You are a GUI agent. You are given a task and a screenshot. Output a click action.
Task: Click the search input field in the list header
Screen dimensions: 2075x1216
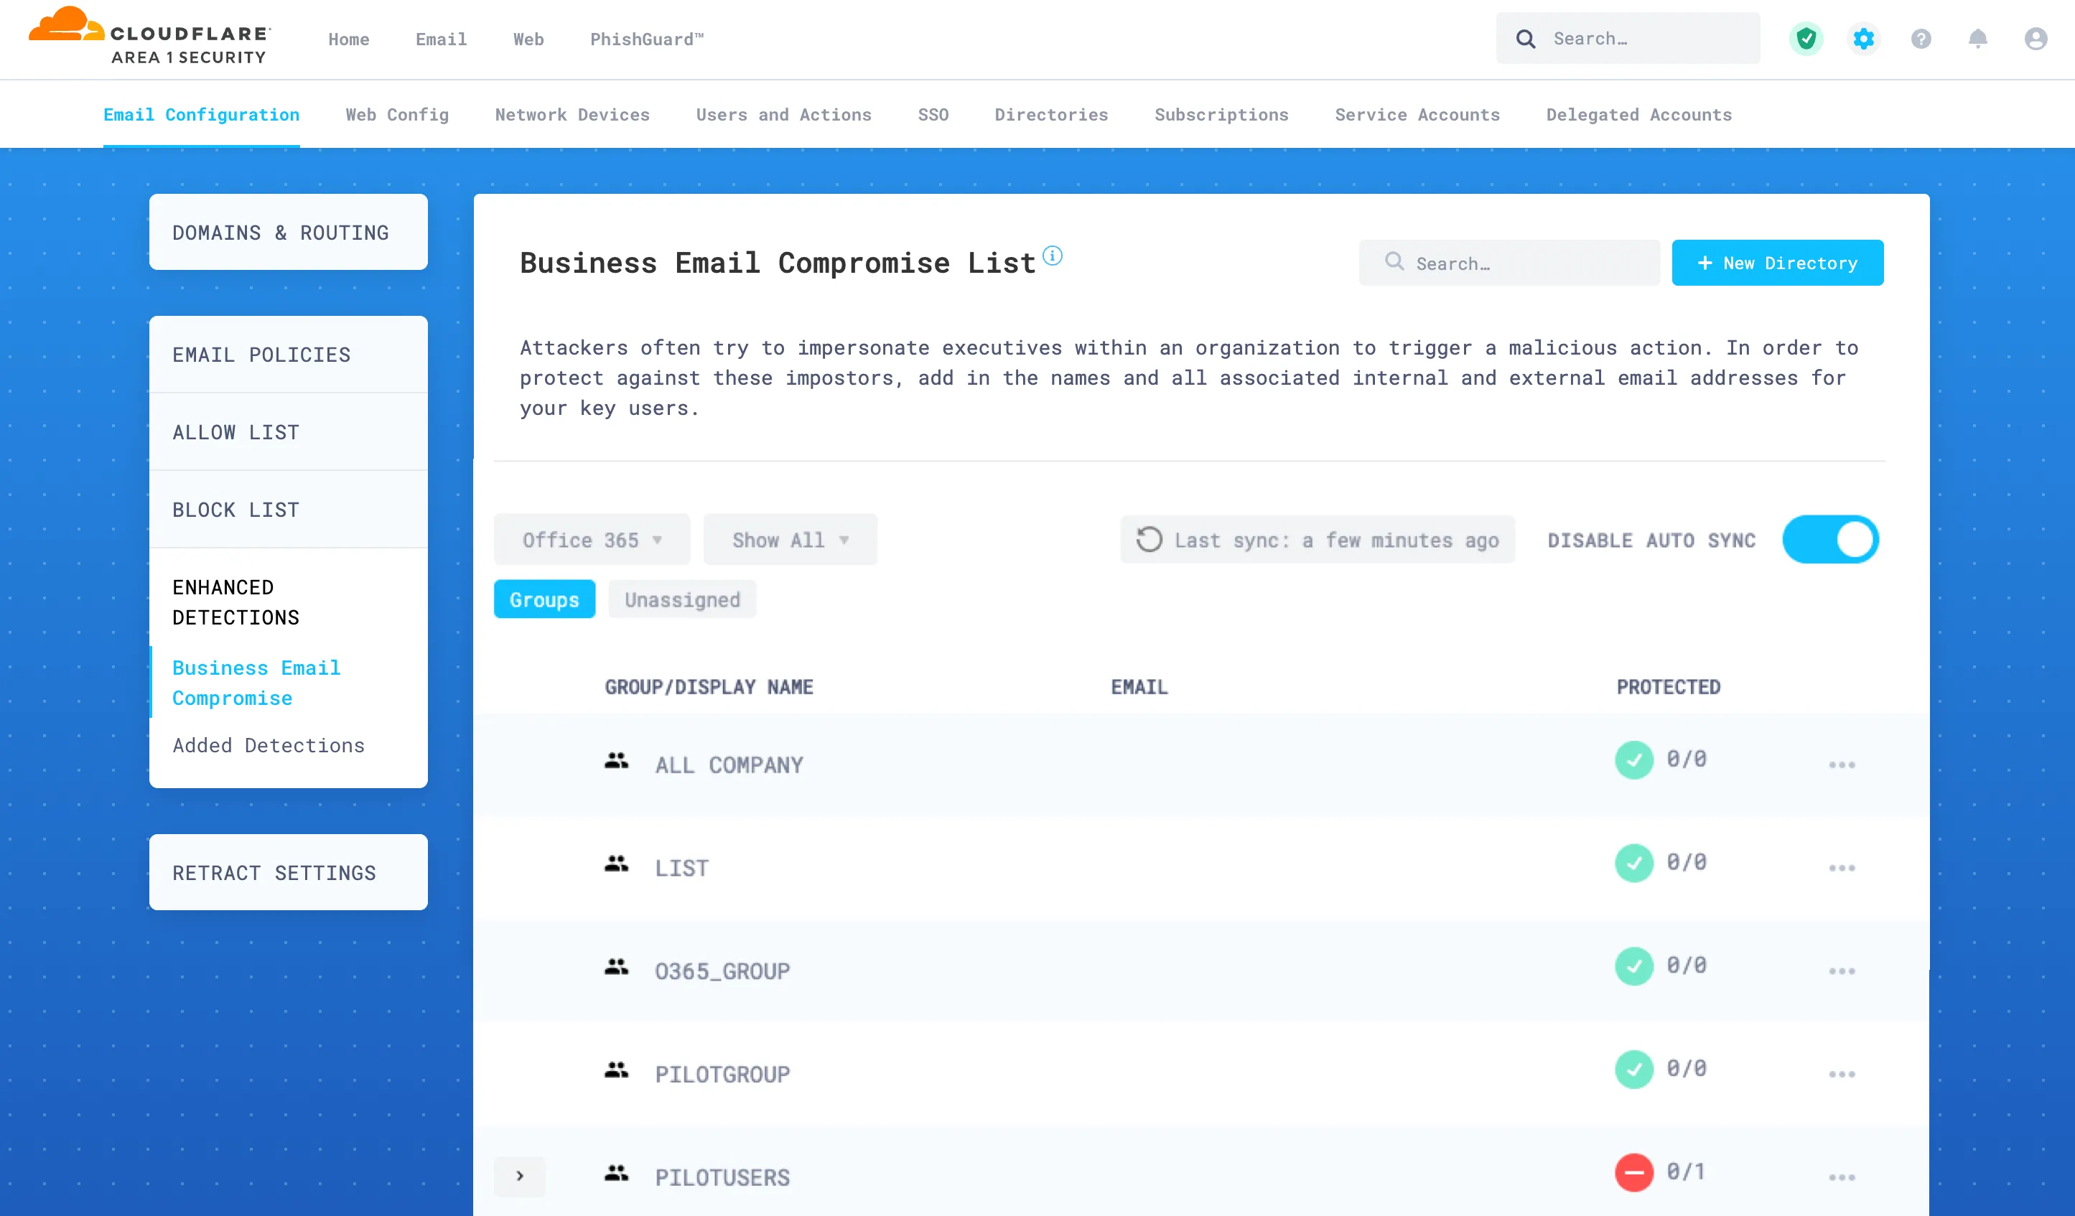pos(1510,263)
